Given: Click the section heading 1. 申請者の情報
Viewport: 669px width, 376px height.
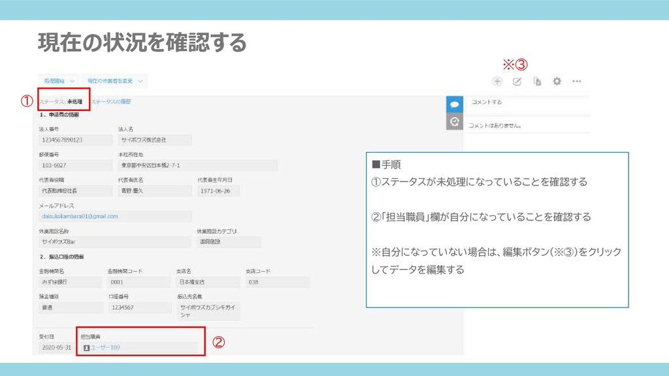Looking at the screenshot, I should click(x=59, y=115).
